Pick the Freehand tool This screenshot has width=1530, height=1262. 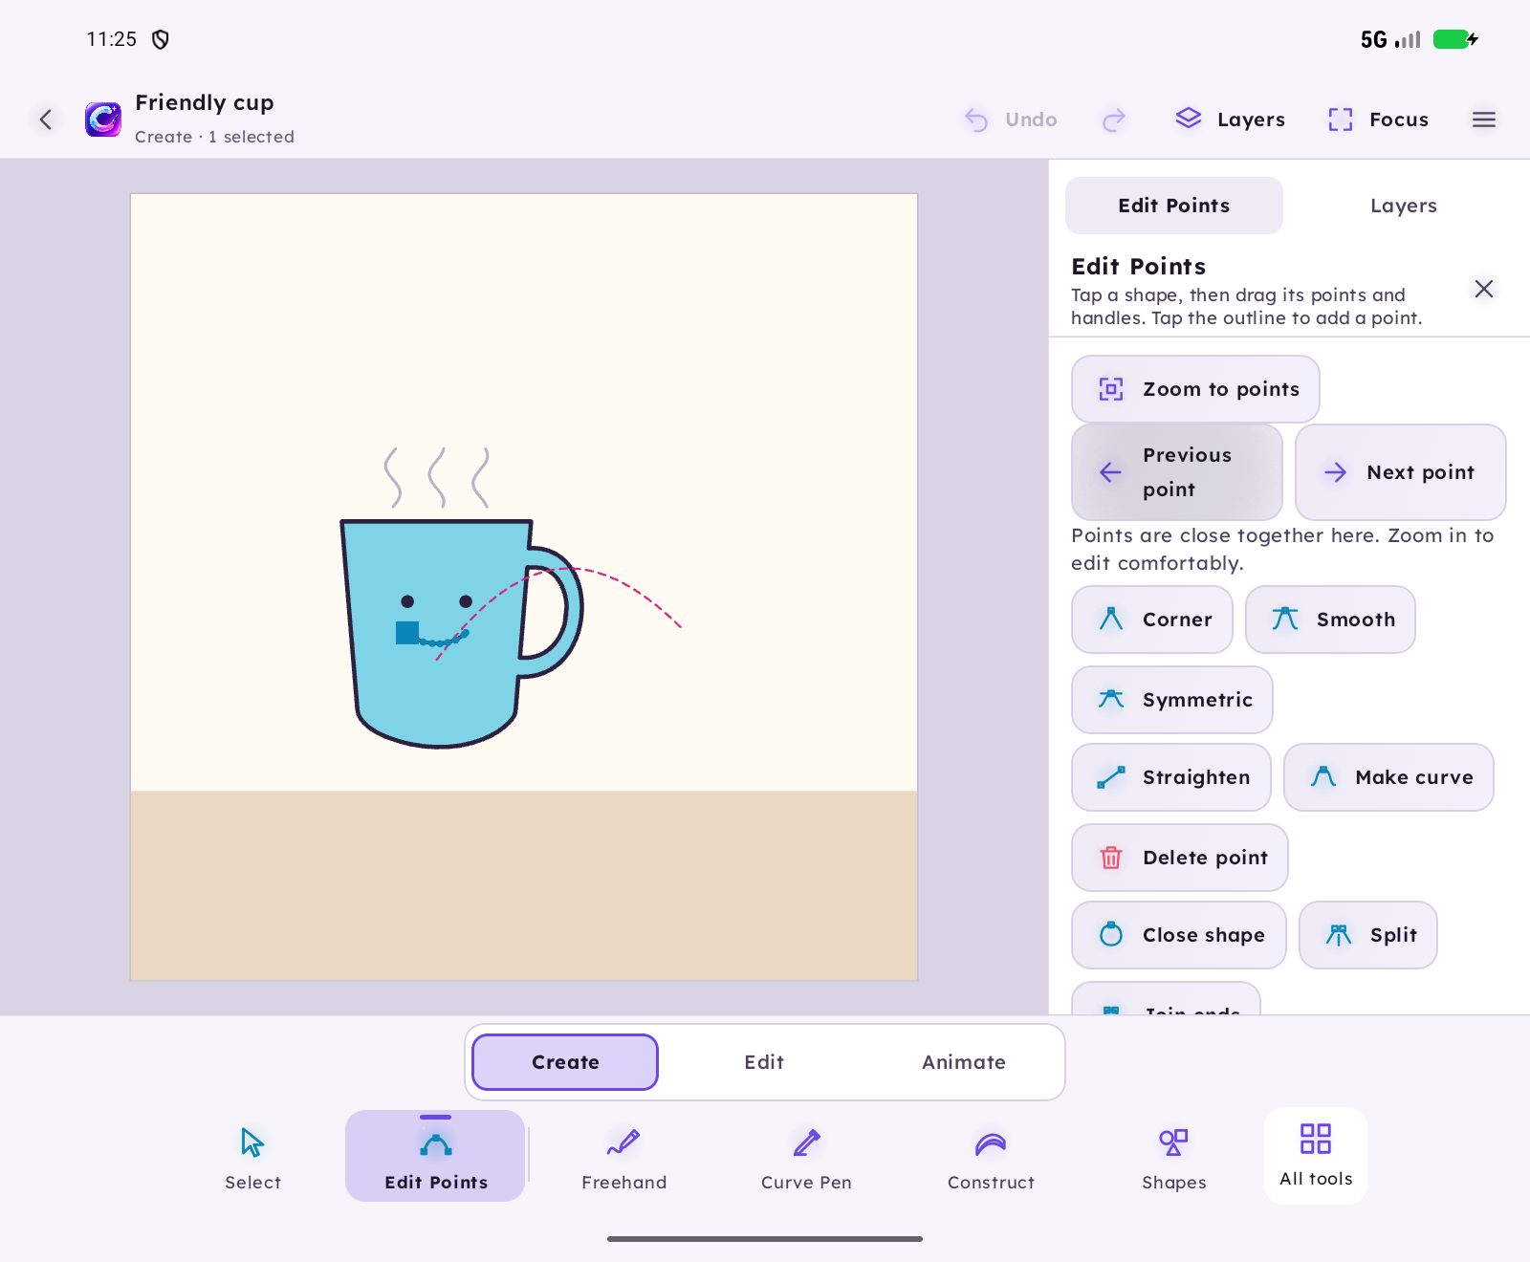pos(623,1157)
